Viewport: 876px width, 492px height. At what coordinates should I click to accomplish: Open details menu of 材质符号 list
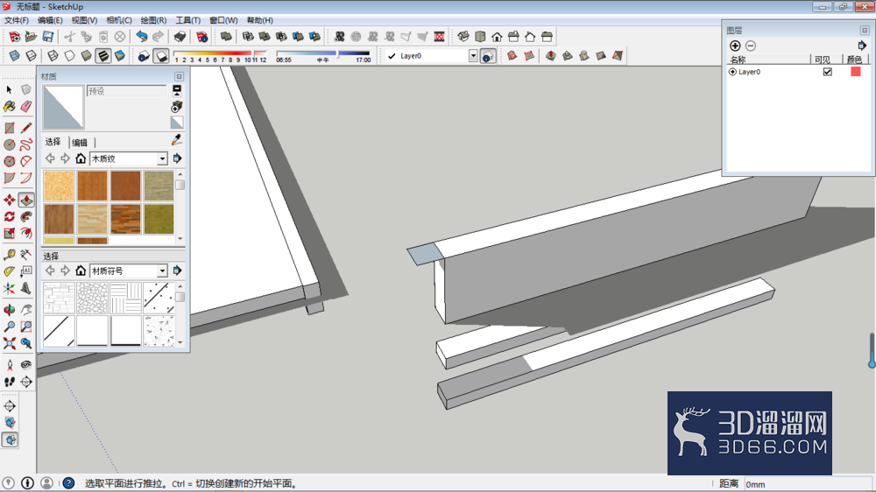[177, 271]
